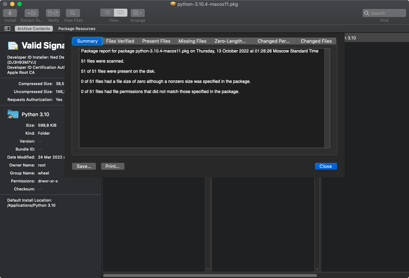Dismiss the report with the Close button
This screenshot has height=278, width=409.
coord(325,166)
